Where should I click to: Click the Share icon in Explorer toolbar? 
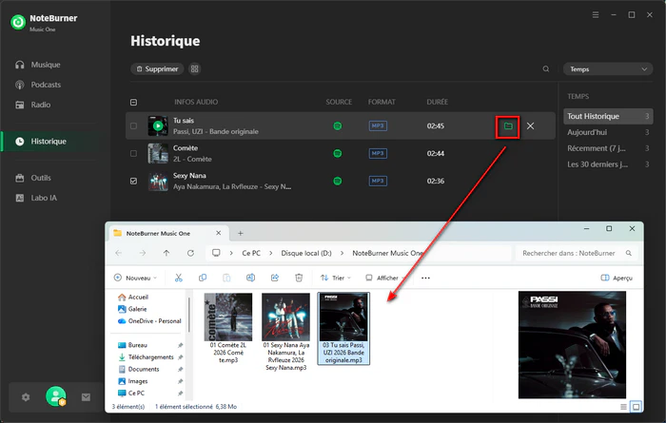tap(275, 278)
